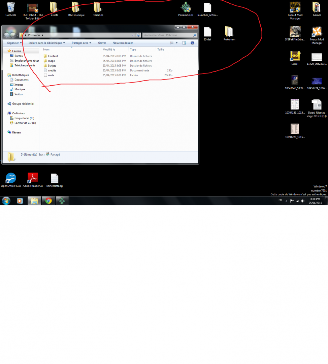
Task: Open the Adobe Reader XI shortcut
Action: [33, 180]
